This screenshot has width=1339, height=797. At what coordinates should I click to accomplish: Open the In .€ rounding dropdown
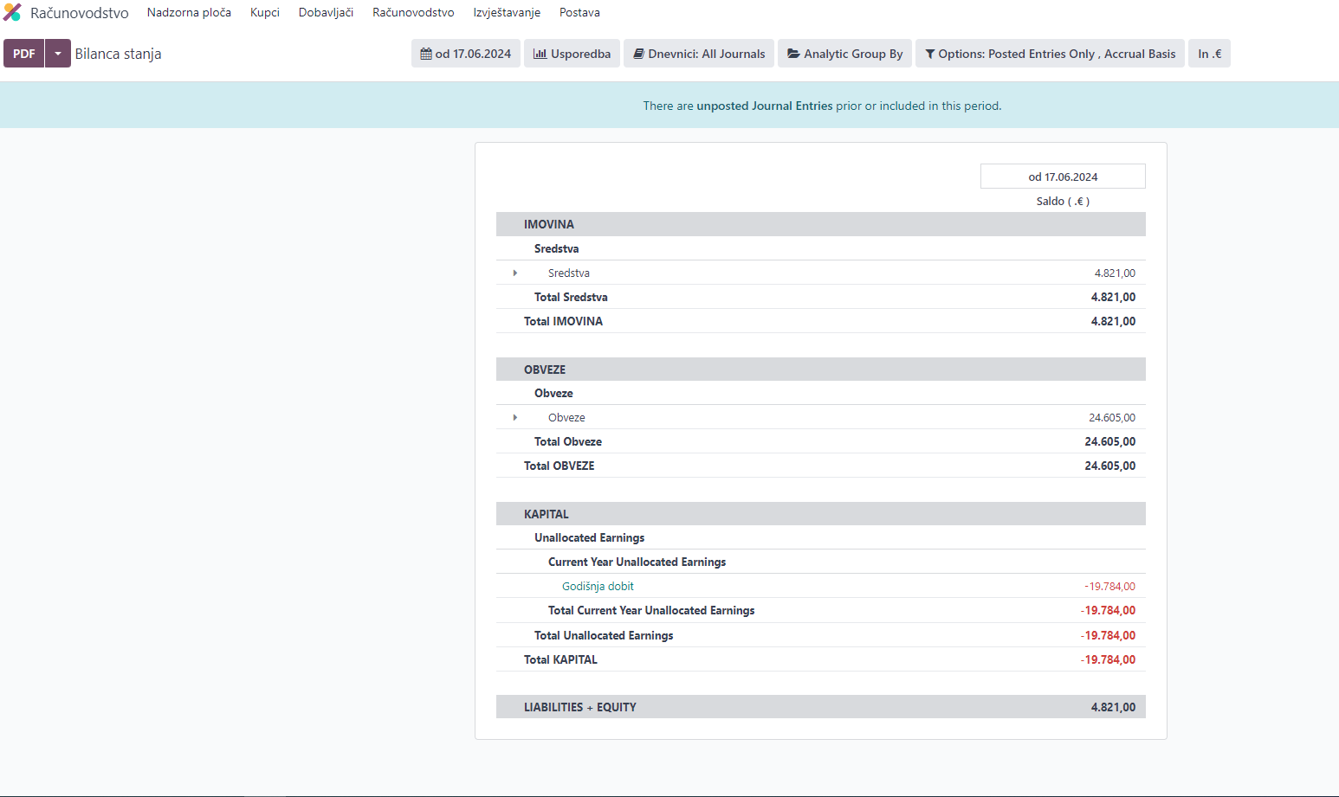1209,54
